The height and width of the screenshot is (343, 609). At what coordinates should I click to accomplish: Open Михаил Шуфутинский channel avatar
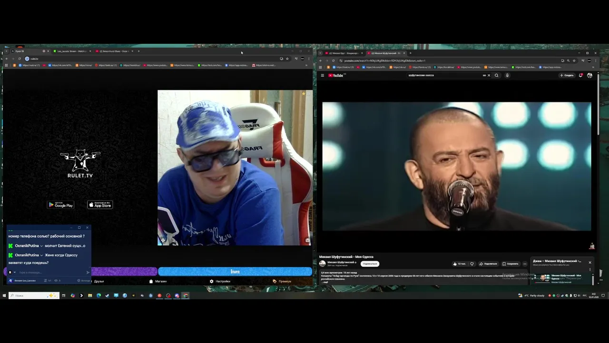322,263
